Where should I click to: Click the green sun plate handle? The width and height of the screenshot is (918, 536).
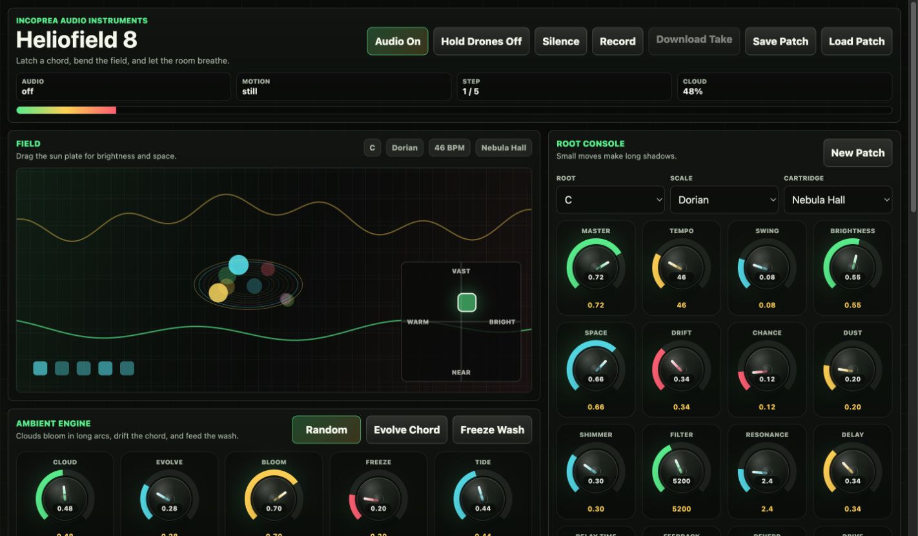point(467,302)
